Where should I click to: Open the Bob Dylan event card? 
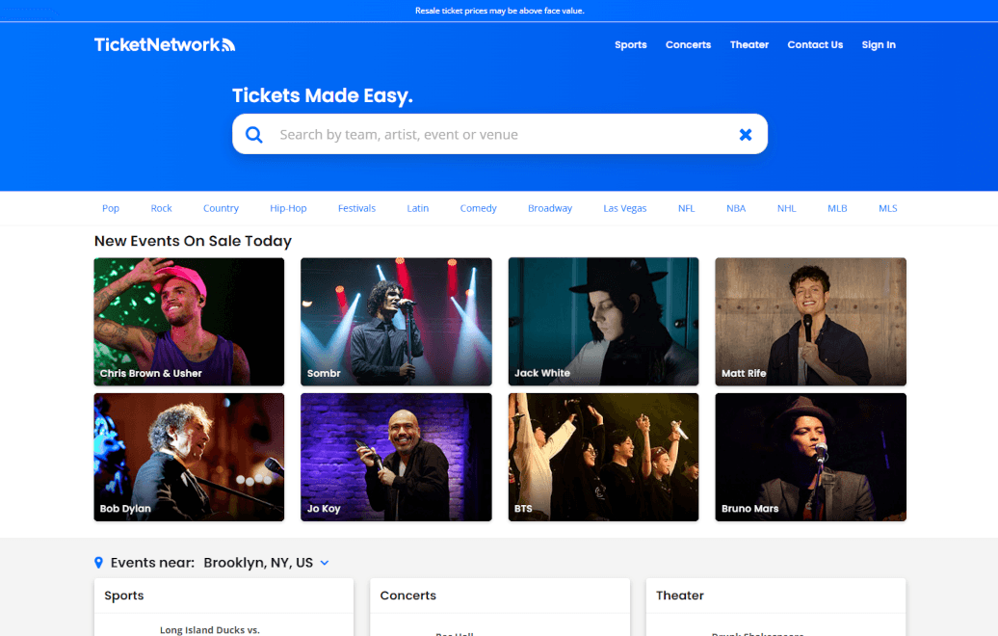tap(189, 457)
